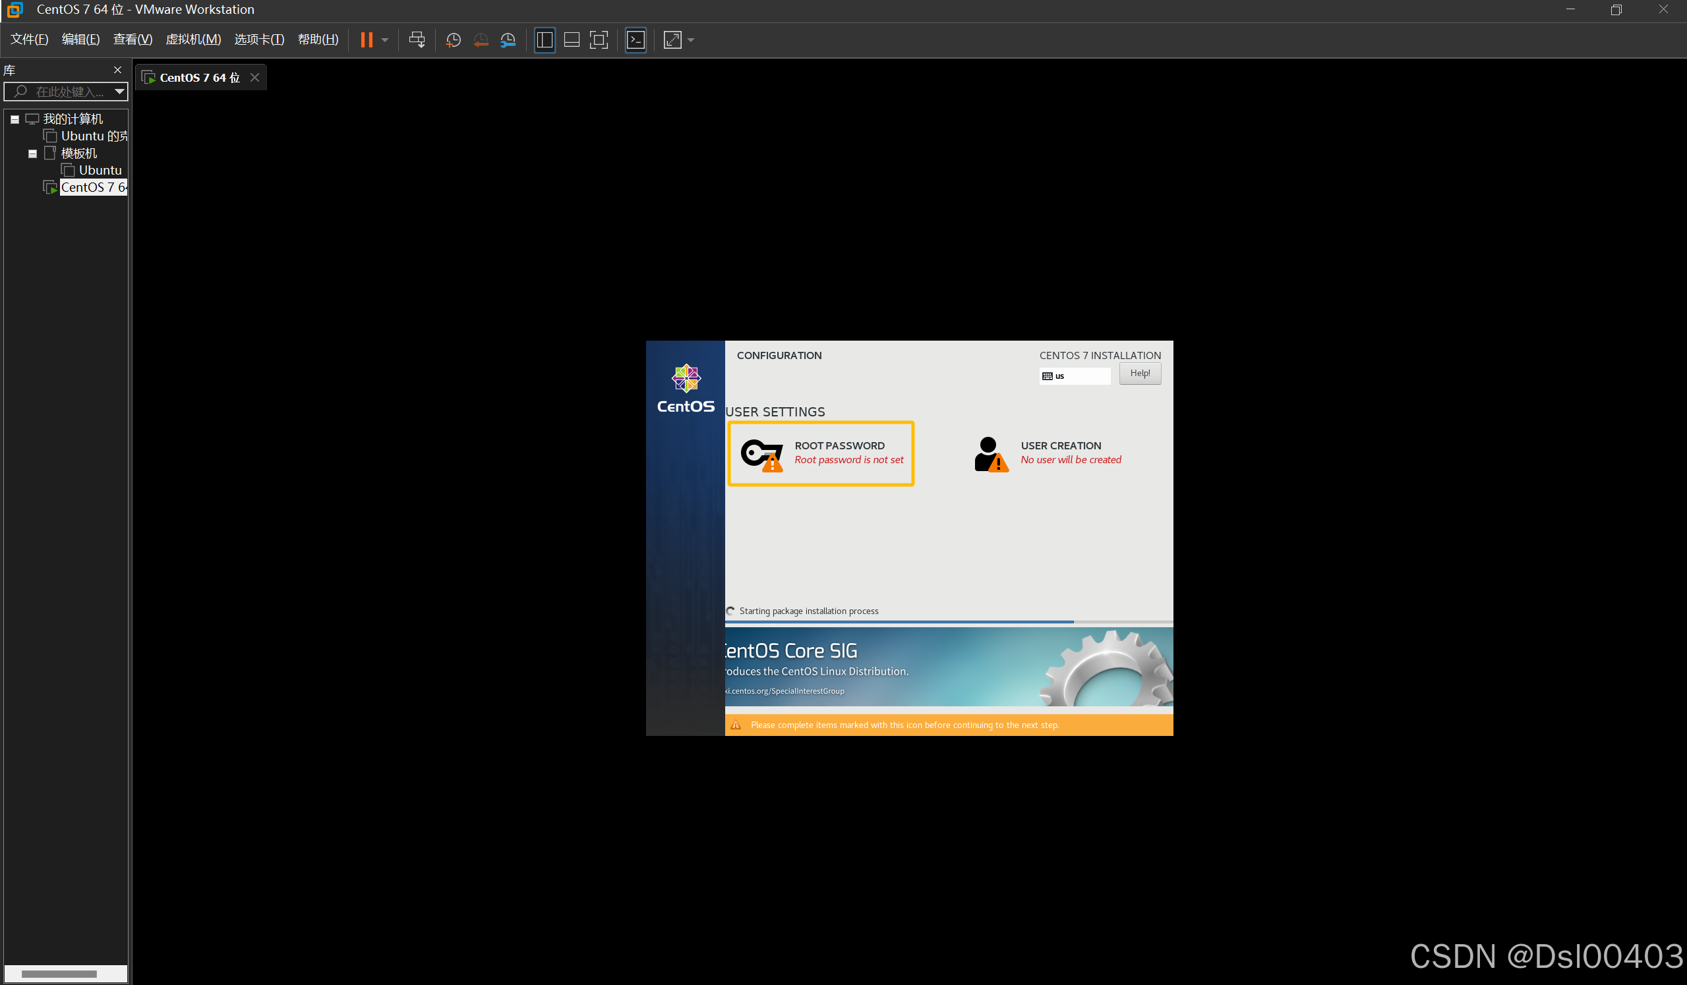
Task: Click the installation progress bar
Action: tap(949, 622)
